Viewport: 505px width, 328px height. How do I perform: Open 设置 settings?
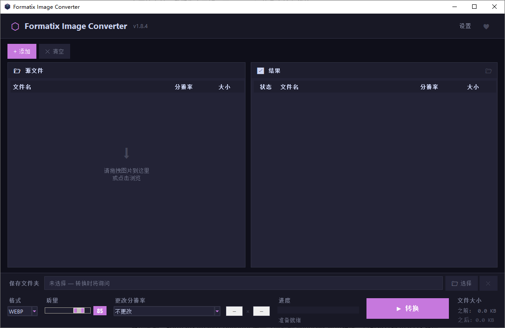(465, 26)
